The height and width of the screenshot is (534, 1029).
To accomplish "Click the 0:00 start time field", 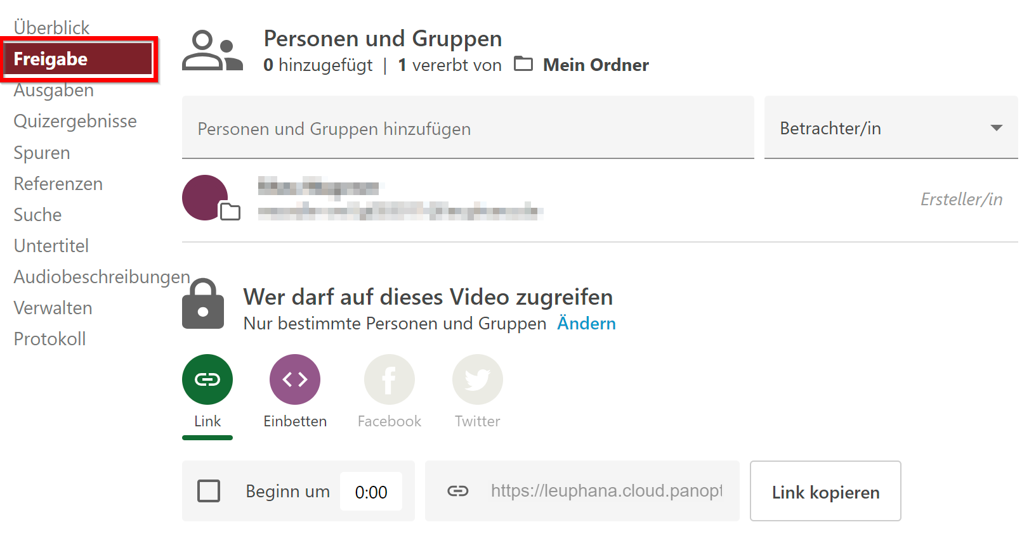I will coord(371,492).
